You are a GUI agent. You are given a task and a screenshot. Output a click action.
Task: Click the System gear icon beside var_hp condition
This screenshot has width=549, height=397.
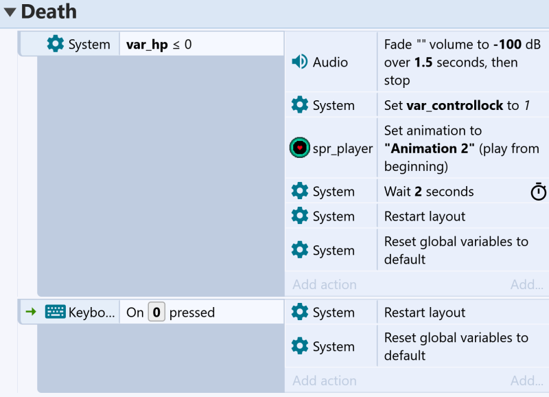pos(56,44)
